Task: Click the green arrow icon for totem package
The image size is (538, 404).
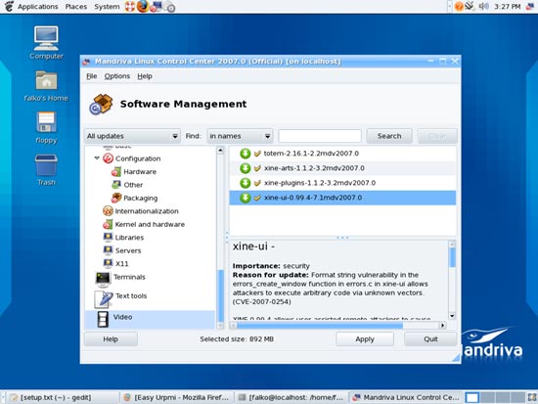Action: coord(245,154)
